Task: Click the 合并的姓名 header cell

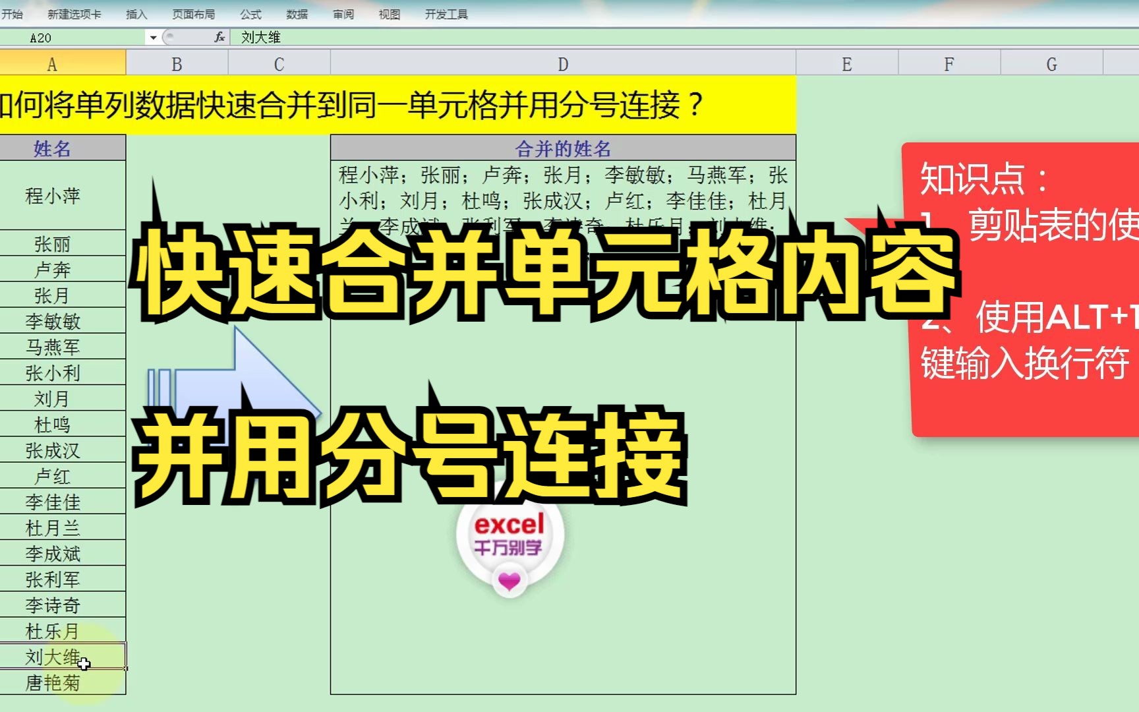Action: click(x=563, y=148)
